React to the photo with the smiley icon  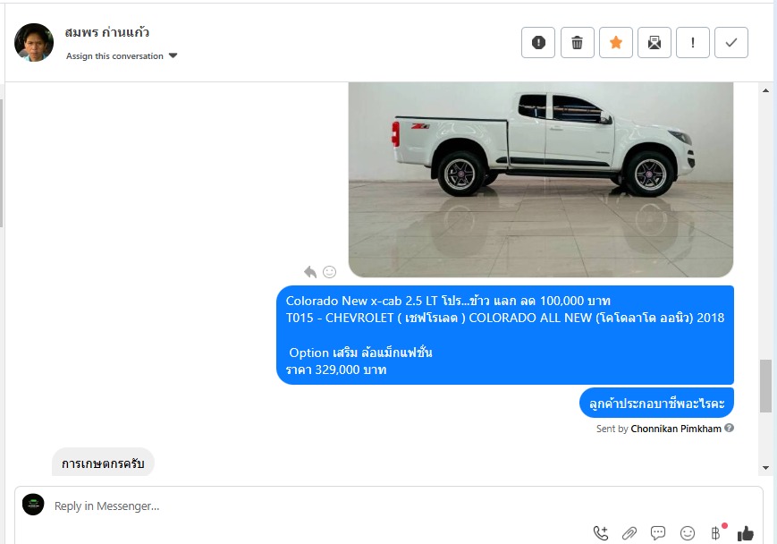(x=330, y=272)
